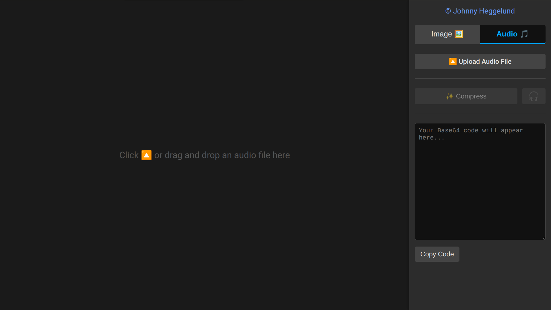This screenshot has width=551, height=310.
Task: Open the Johnny Heggelund copyright link
Action: click(480, 11)
